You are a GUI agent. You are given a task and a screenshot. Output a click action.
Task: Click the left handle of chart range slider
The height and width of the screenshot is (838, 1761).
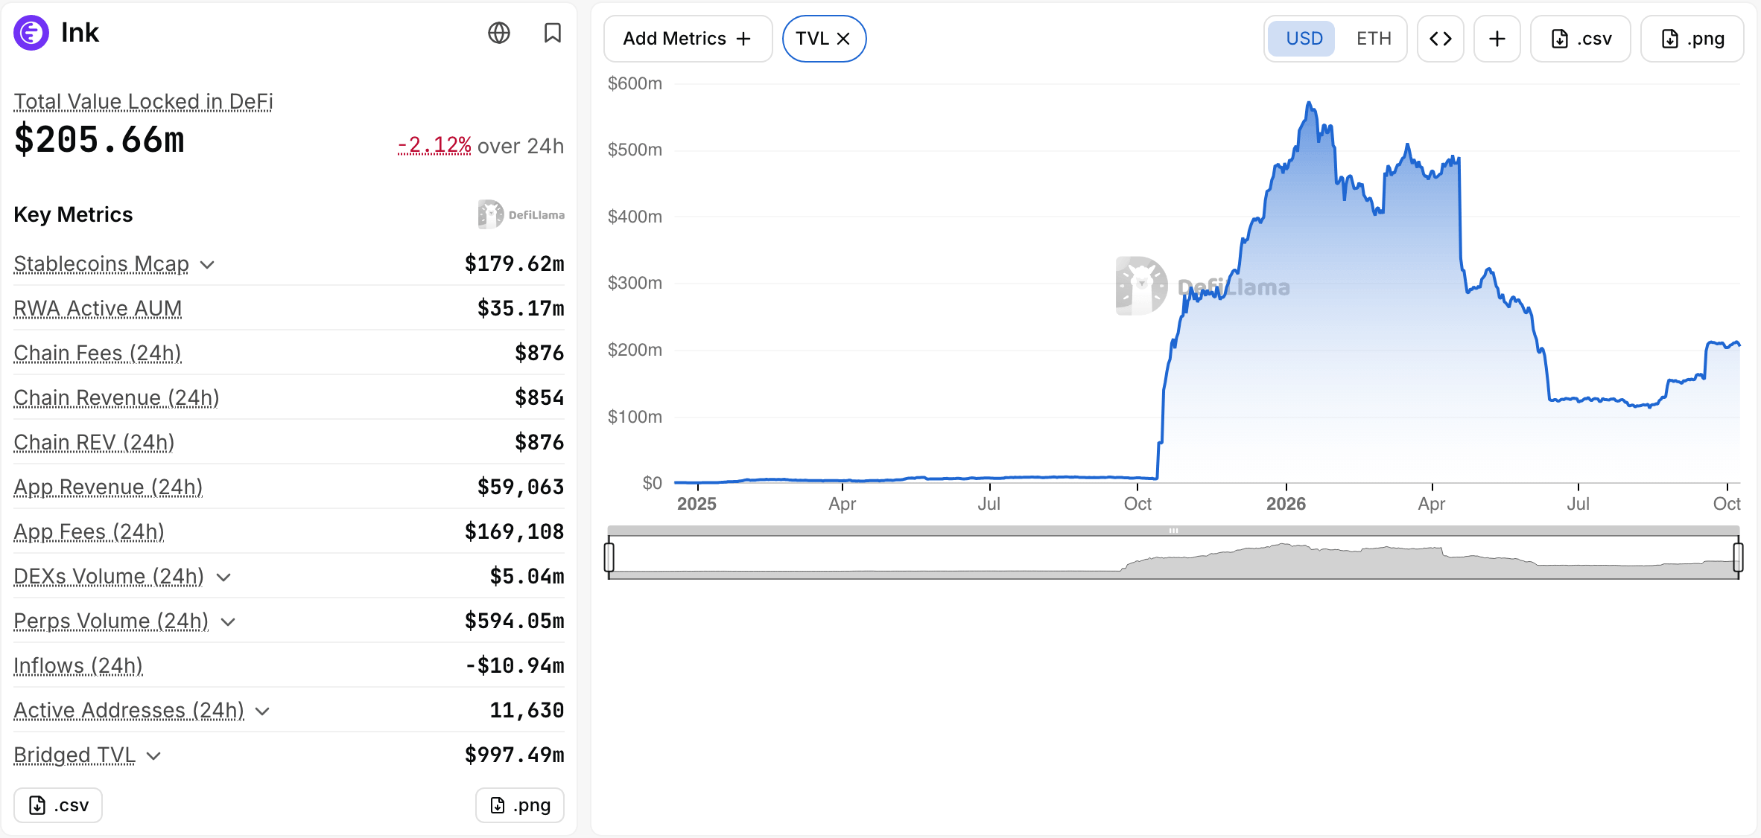[x=609, y=557]
